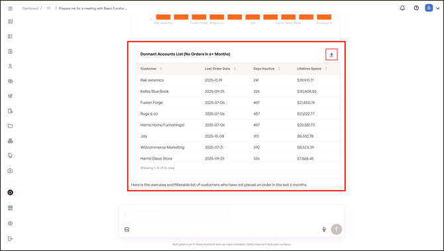Click the lifetime spend $8,552.78
The width and height of the screenshot is (444, 251).
tap(305, 136)
